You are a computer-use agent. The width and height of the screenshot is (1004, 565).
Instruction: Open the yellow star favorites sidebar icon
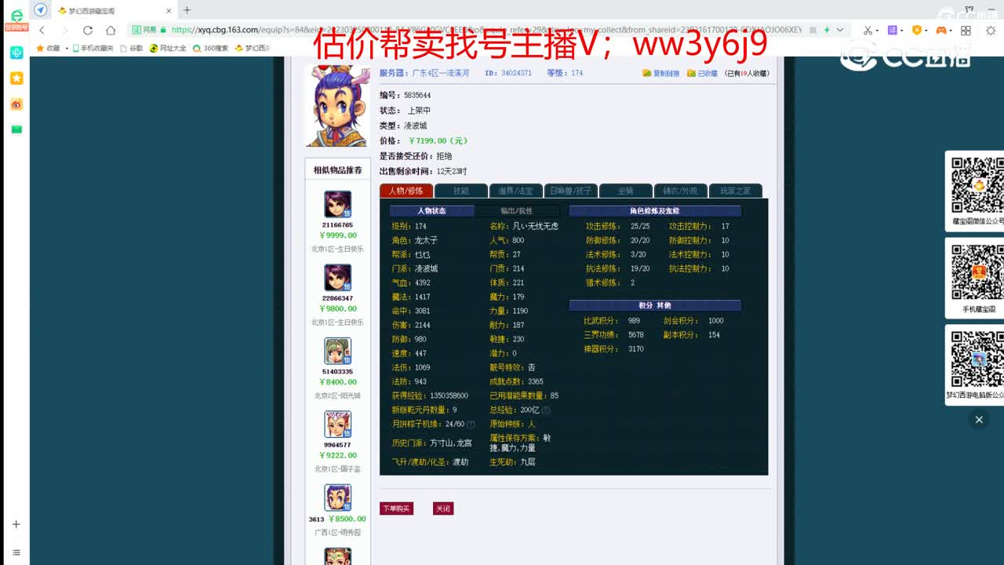tap(16, 78)
